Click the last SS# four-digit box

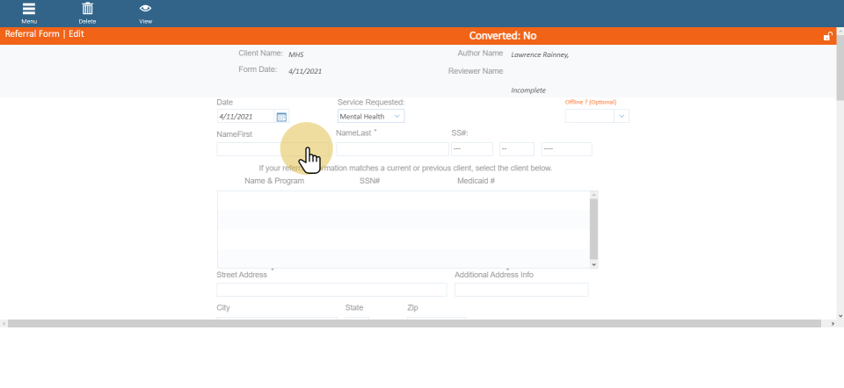coord(566,149)
